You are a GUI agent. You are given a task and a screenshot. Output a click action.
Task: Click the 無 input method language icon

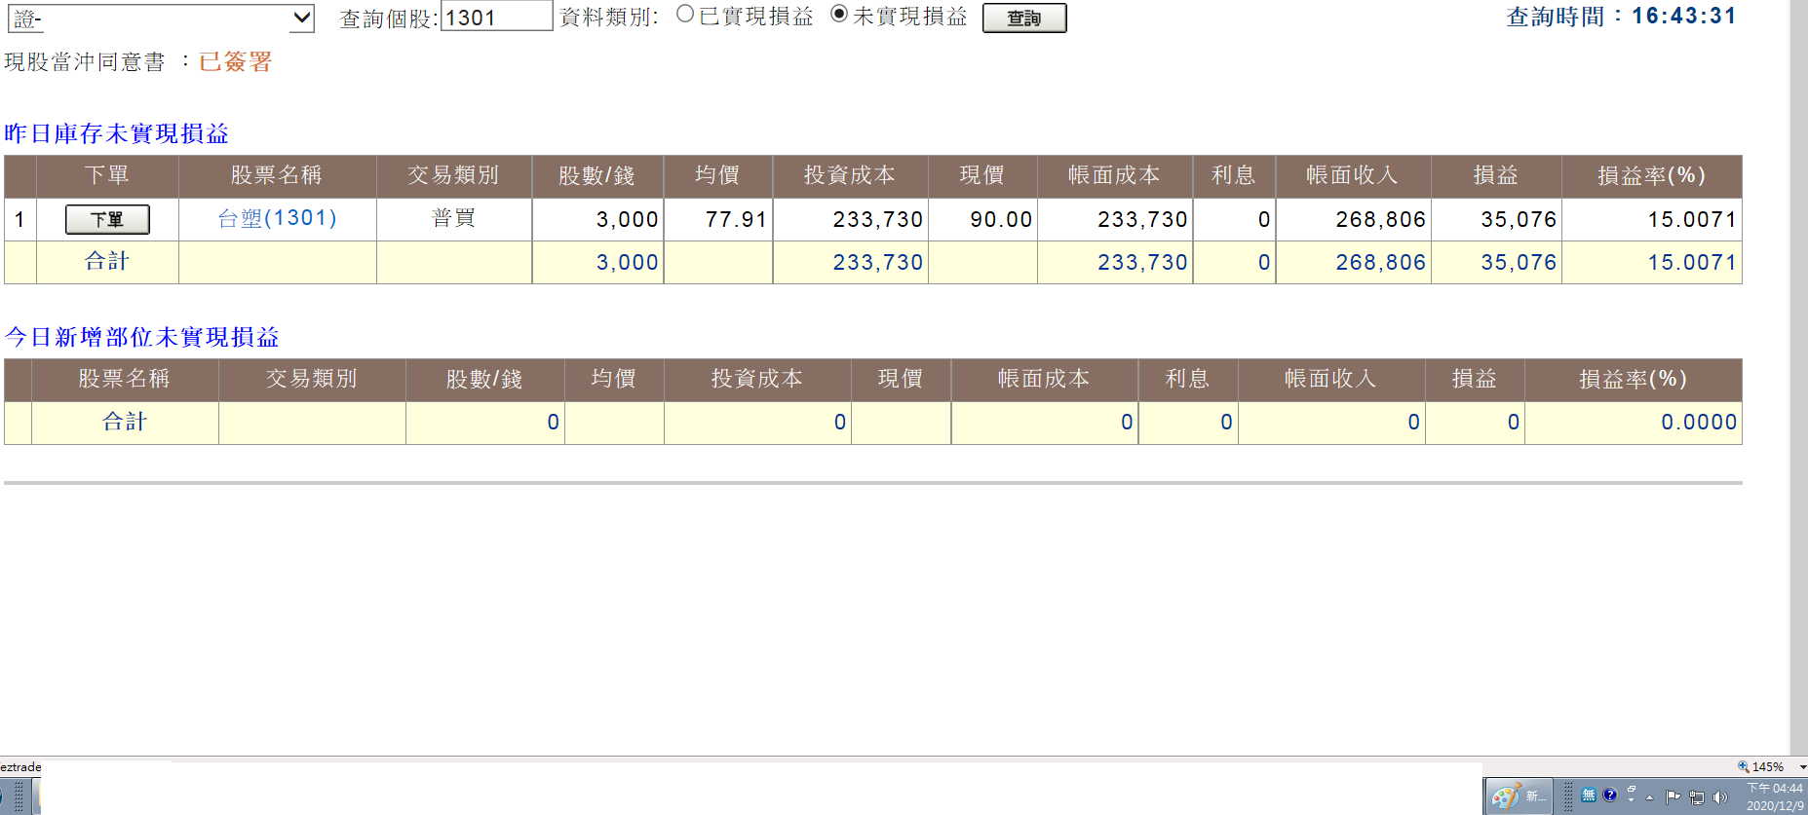pyautogui.click(x=1589, y=796)
